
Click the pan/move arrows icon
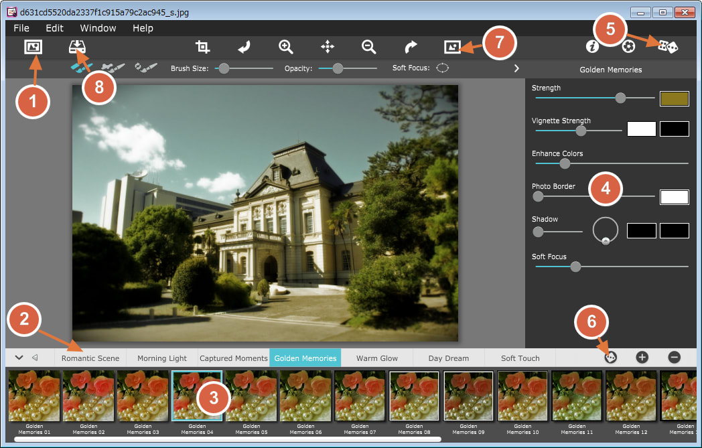point(328,47)
